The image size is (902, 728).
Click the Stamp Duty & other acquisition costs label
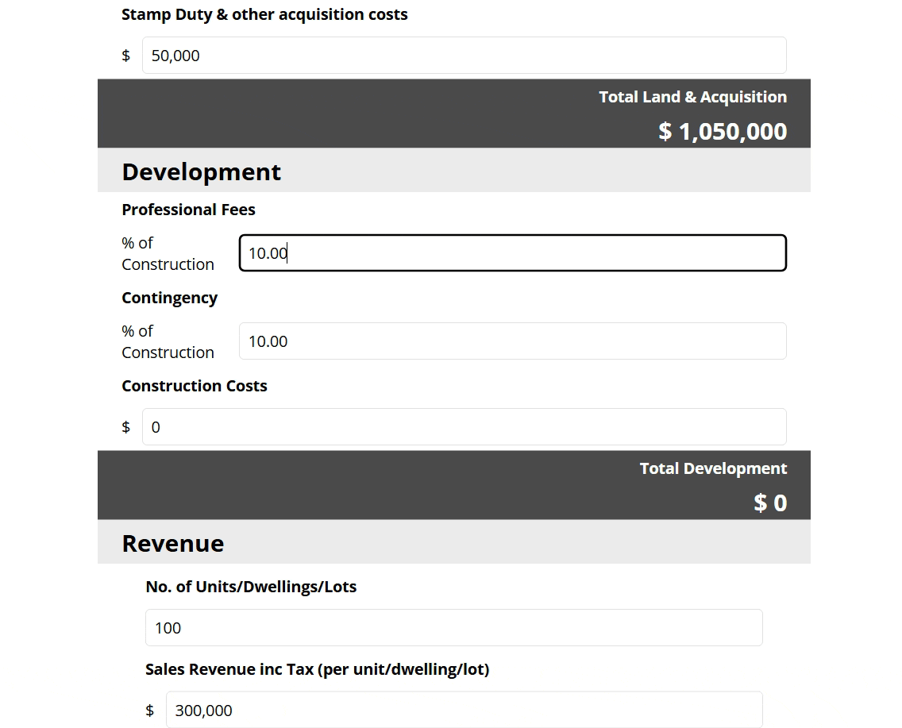click(x=264, y=14)
